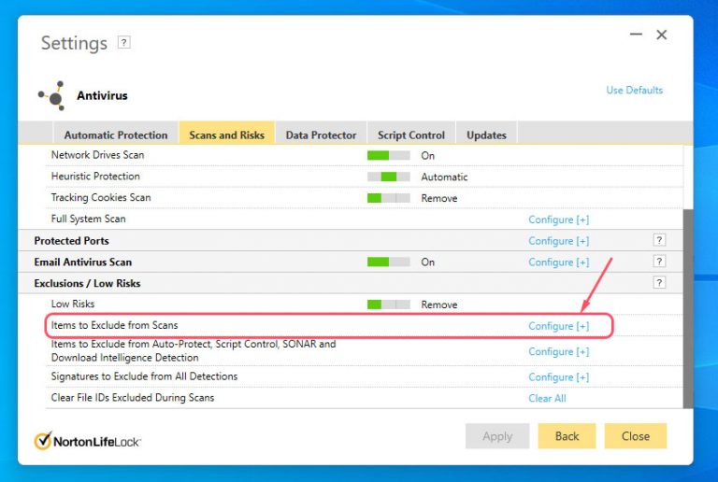Click the NortonLifeLock logo
Viewport: 718px width, 482px height.
(x=88, y=441)
